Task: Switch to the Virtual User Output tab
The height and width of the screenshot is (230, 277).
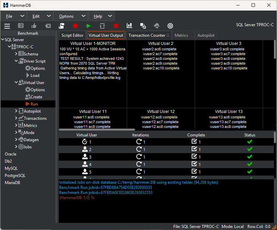Action: [106, 35]
